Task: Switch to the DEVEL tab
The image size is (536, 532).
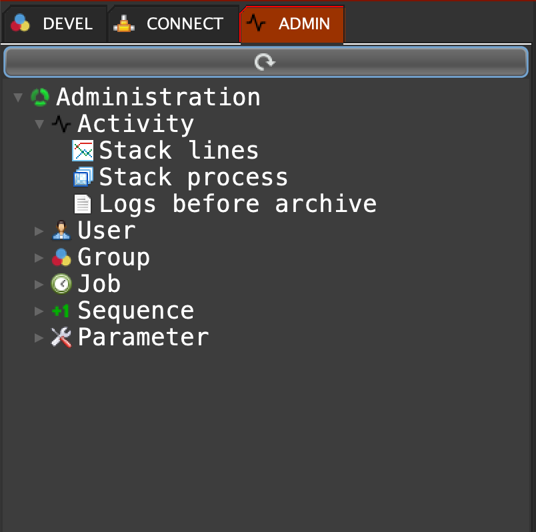Action: coord(55,24)
